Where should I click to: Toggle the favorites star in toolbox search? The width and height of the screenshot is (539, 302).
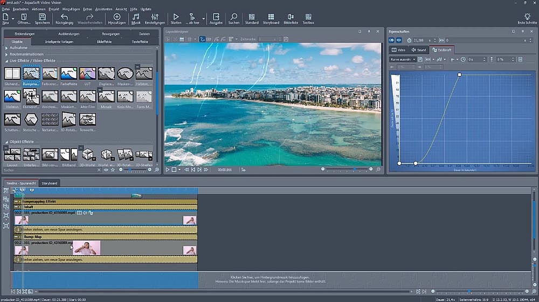tap(114, 170)
